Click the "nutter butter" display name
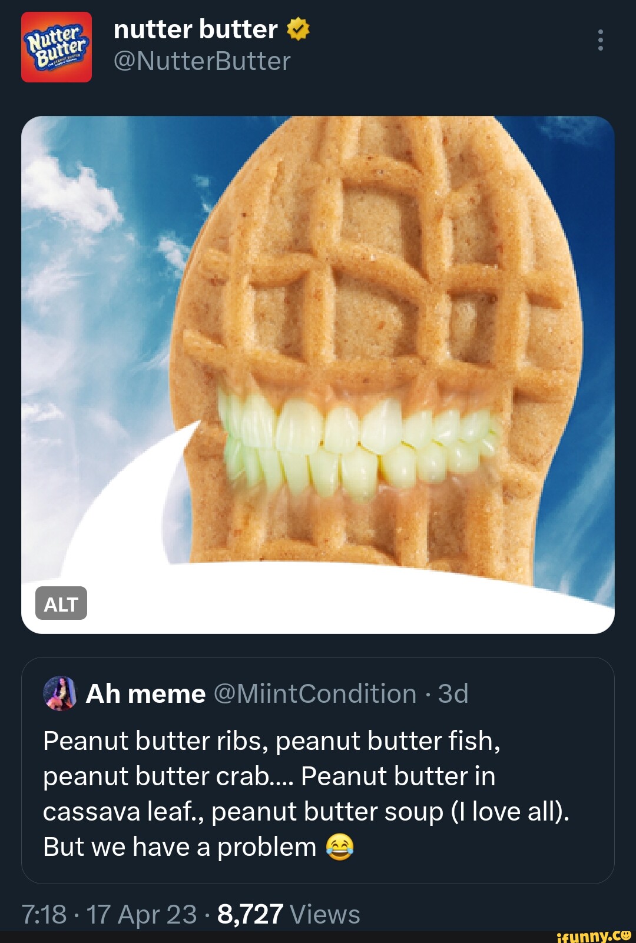This screenshot has width=636, height=943. click(196, 29)
